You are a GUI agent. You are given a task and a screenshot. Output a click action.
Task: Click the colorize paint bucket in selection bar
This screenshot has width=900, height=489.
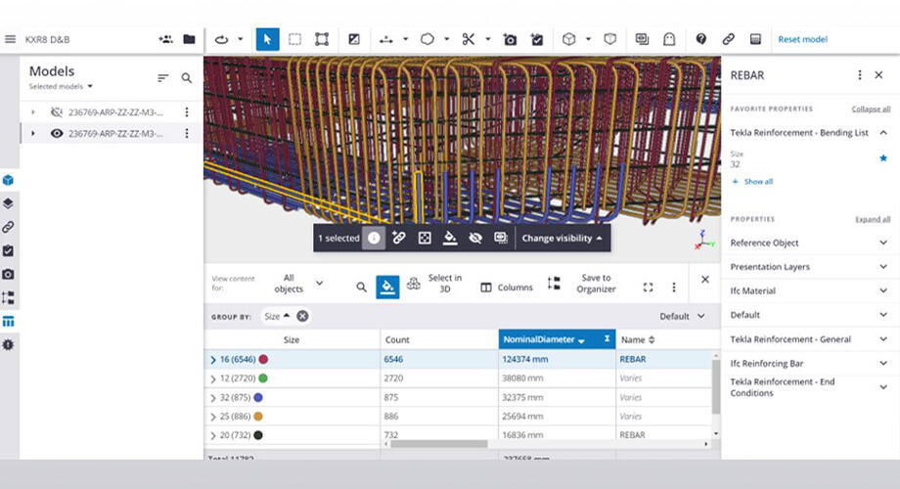pyautogui.click(x=450, y=239)
